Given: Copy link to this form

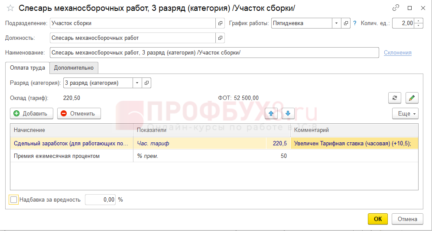Looking at the screenshot, I should click(x=396, y=8).
